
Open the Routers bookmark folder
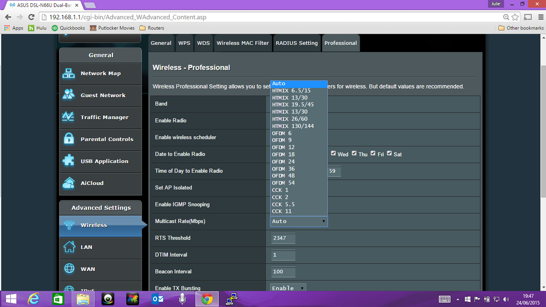coord(152,28)
